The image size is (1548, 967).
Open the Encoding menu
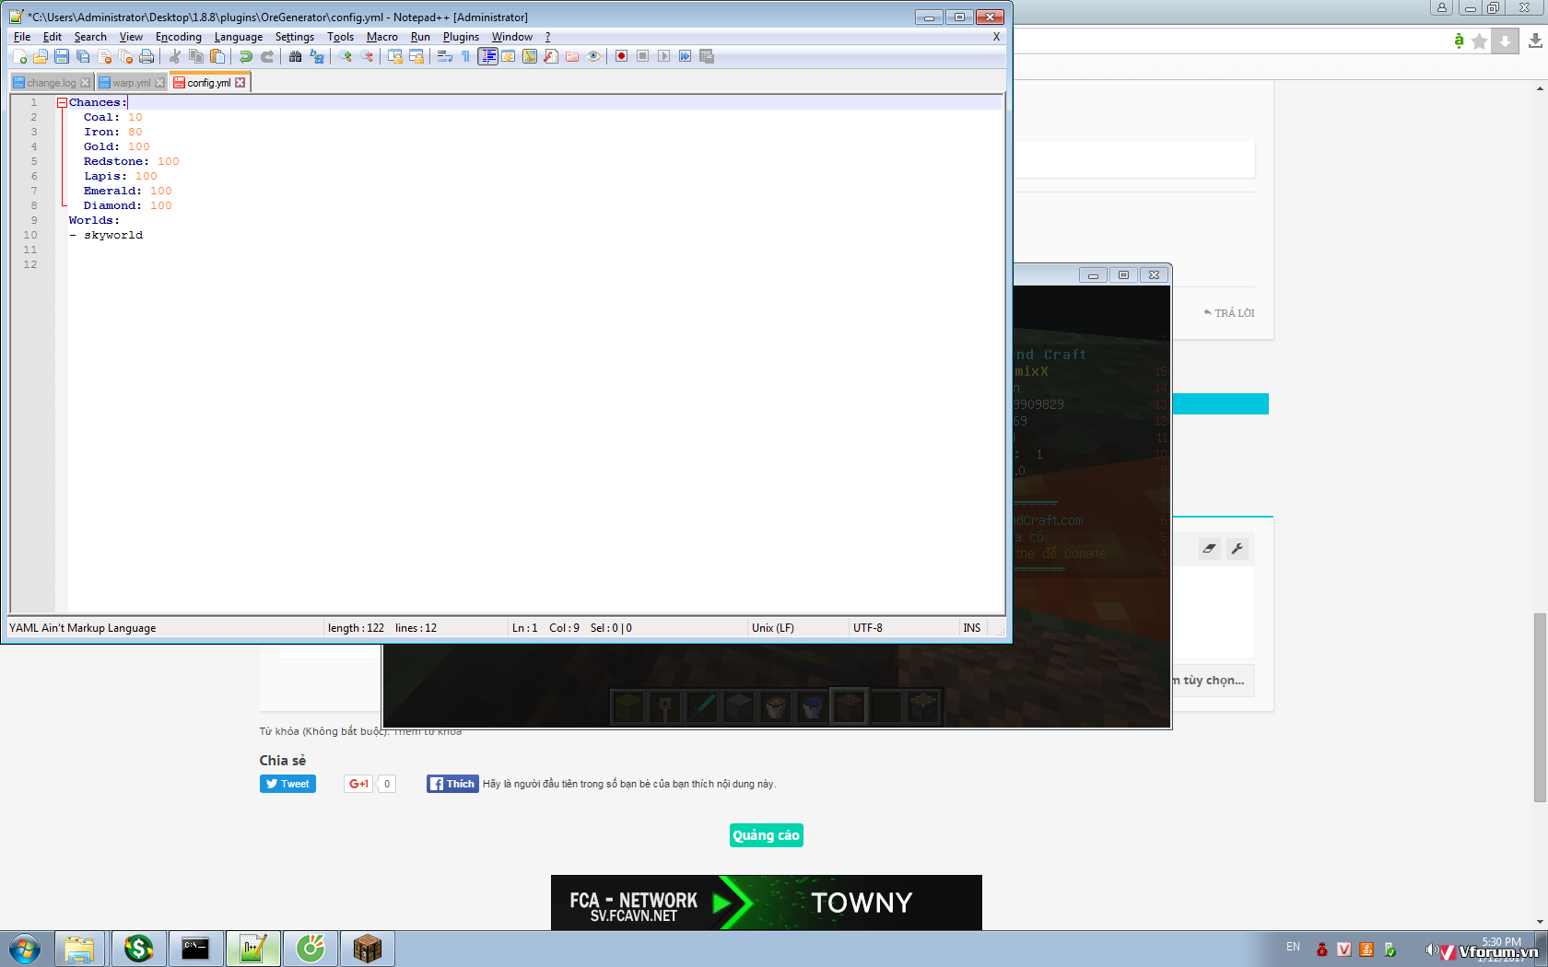tap(179, 37)
